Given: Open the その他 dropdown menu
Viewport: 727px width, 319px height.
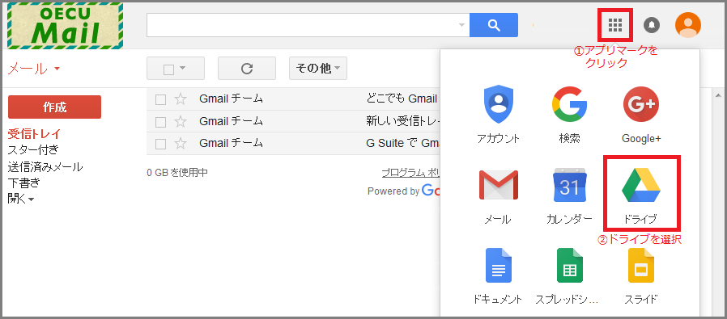Looking at the screenshot, I should coord(318,69).
